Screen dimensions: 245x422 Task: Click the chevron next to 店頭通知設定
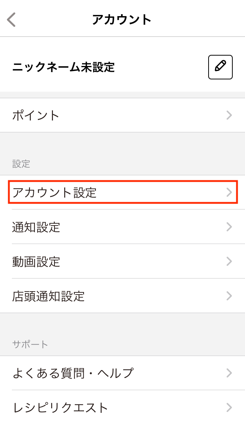[229, 296]
